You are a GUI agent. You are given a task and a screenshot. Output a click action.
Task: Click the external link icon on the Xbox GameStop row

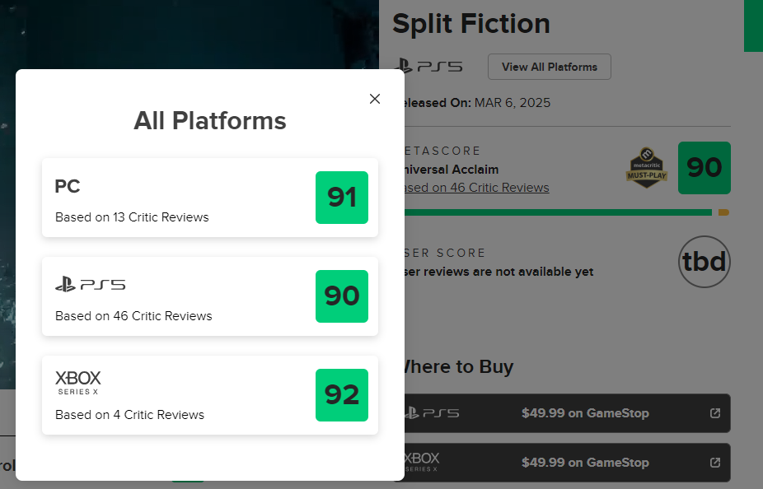pos(715,463)
